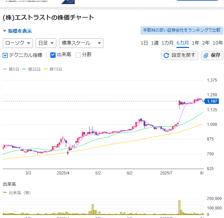Image resolution: width=224 pixels, height=218 pixels.
Task: Click the plus icon beside テクニカル指標
Action: pos(5,55)
